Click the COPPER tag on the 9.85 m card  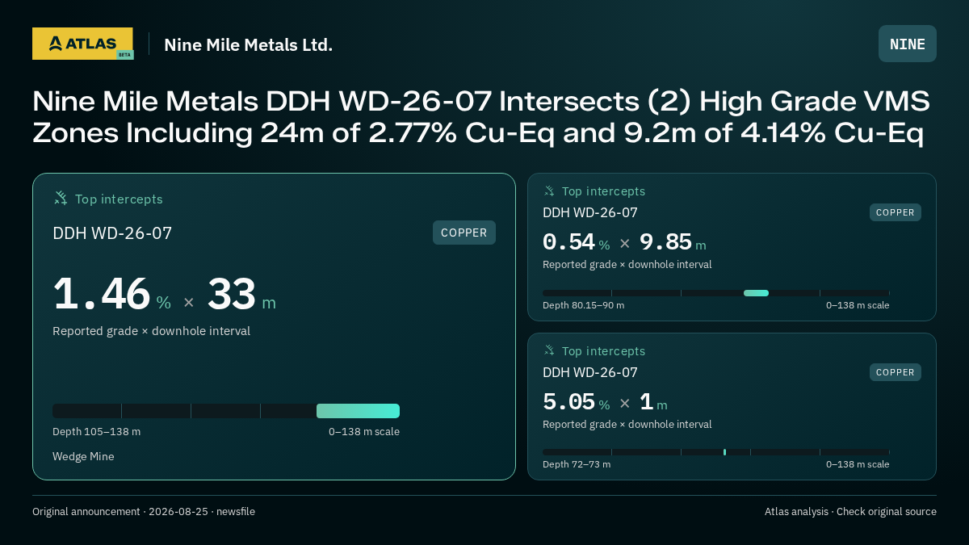pos(896,212)
